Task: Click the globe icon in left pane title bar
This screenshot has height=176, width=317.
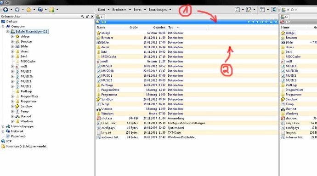Action: pyautogui.click(x=98, y=22)
